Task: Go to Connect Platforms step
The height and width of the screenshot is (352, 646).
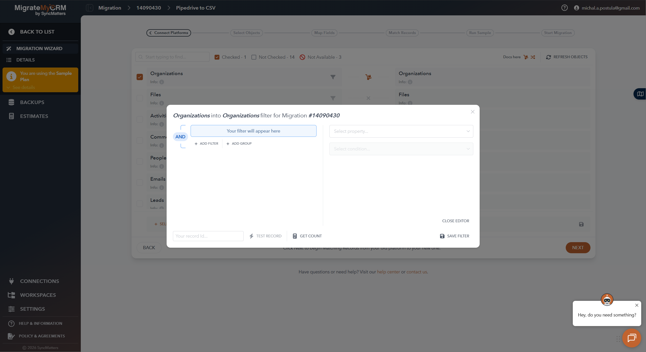Action: click(169, 33)
